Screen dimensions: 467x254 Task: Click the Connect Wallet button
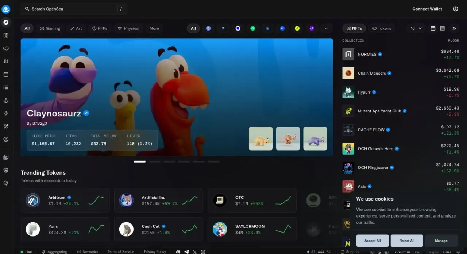coord(427,9)
